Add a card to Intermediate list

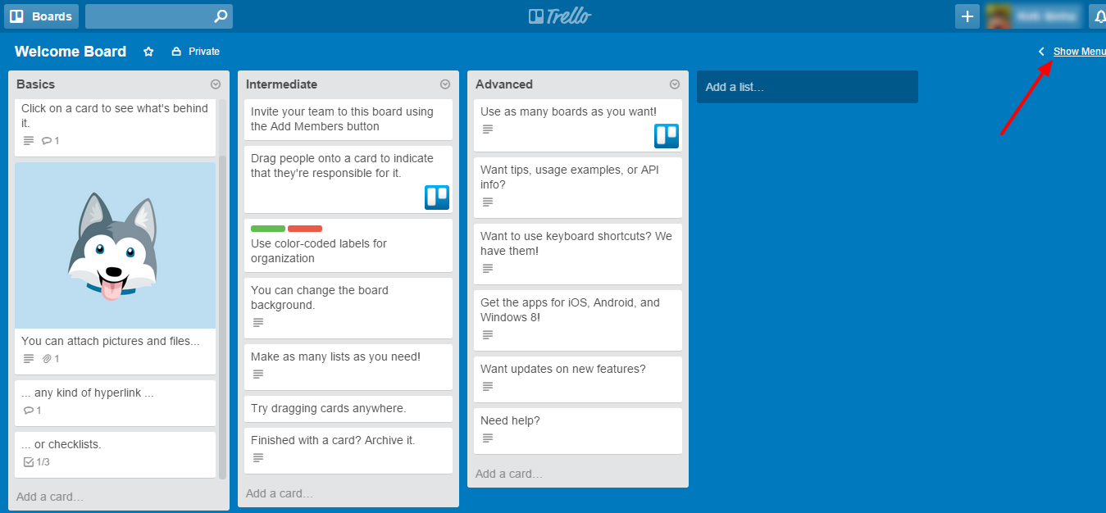pyautogui.click(x=280, y=493)
